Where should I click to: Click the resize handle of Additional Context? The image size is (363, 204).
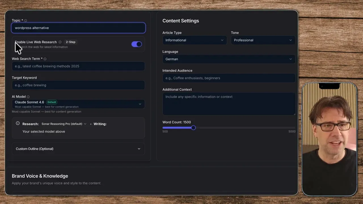tap(294, 114)
